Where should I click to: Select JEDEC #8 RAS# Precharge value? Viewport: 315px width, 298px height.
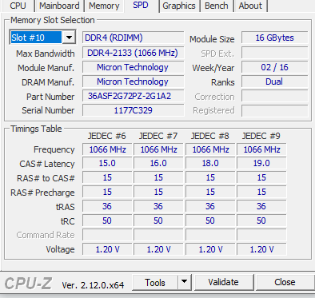(210, 192)
